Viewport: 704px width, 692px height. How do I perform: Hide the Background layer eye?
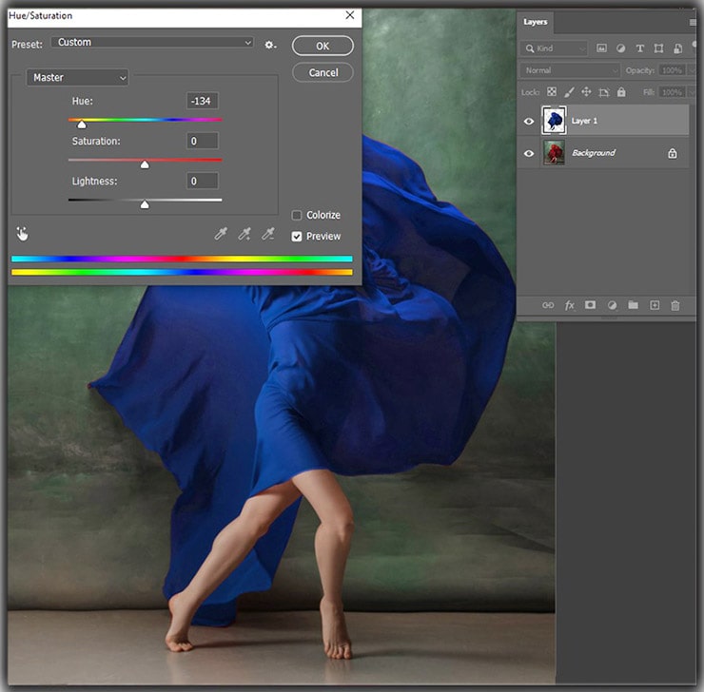point(529,153)
